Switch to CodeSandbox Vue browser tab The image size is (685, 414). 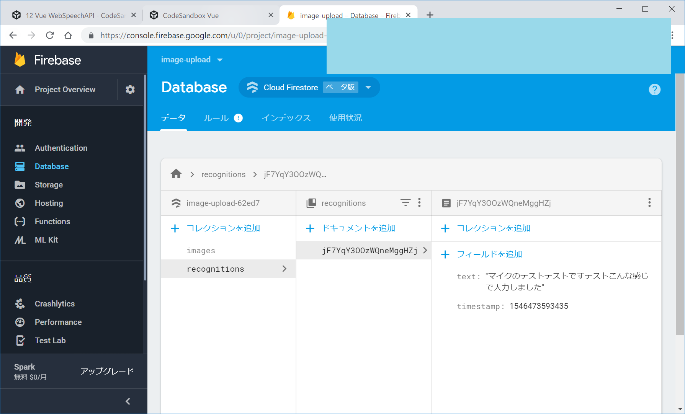[211, 15]
